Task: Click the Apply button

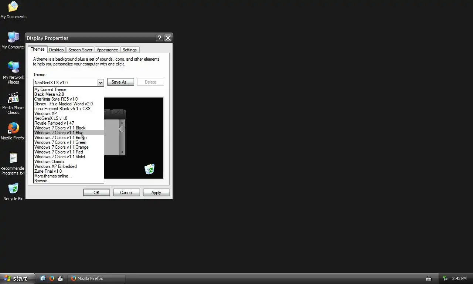Action: click(156, 193)
